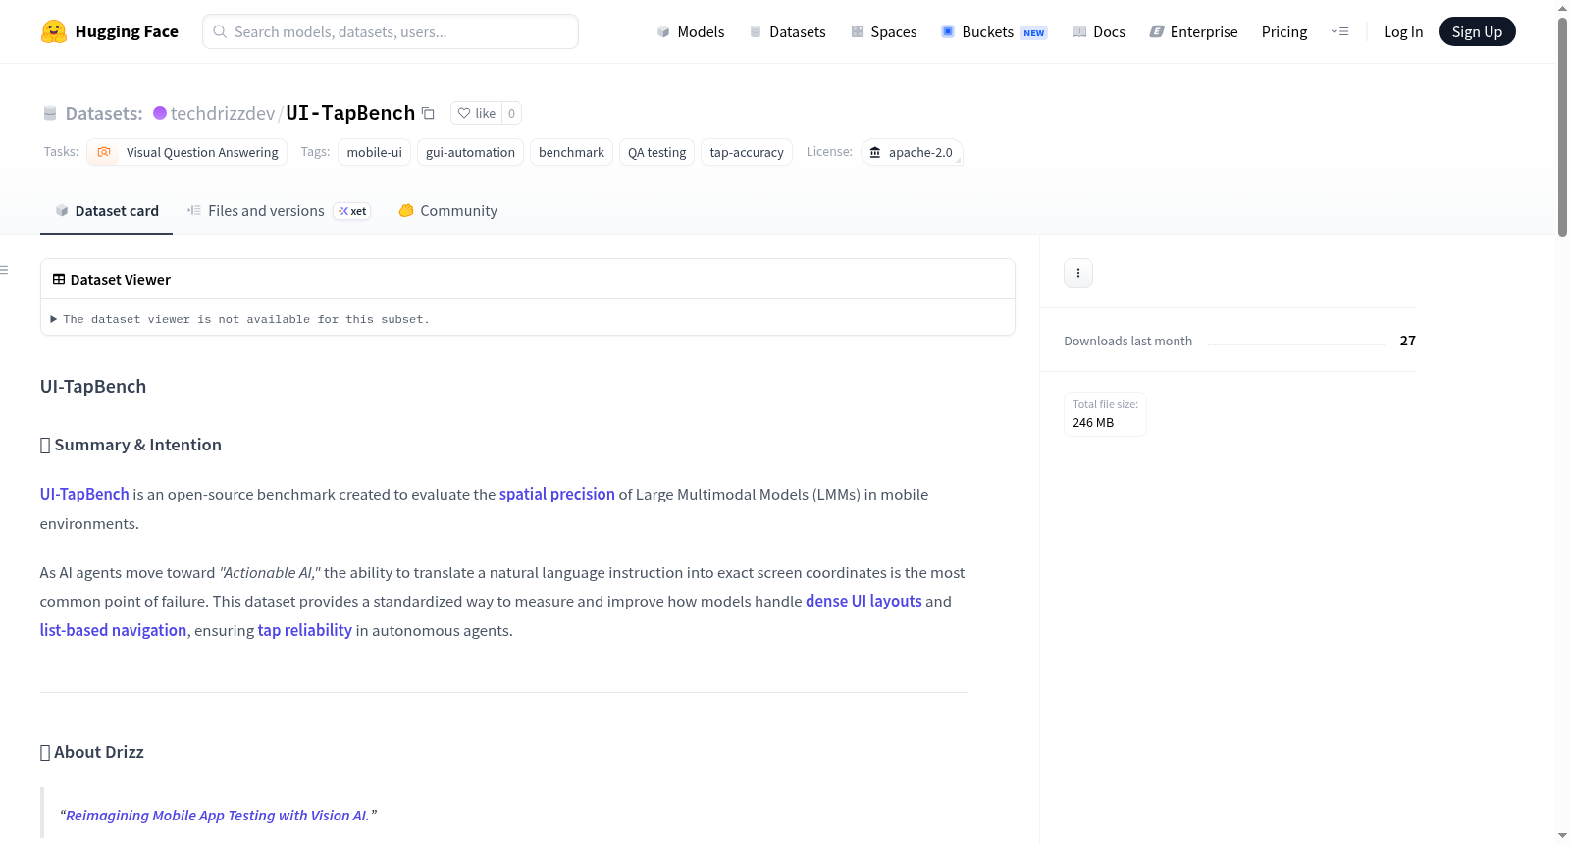Open the like count showing 0
The width and height of the screenshot is (1570, 845).
(511, 113)
